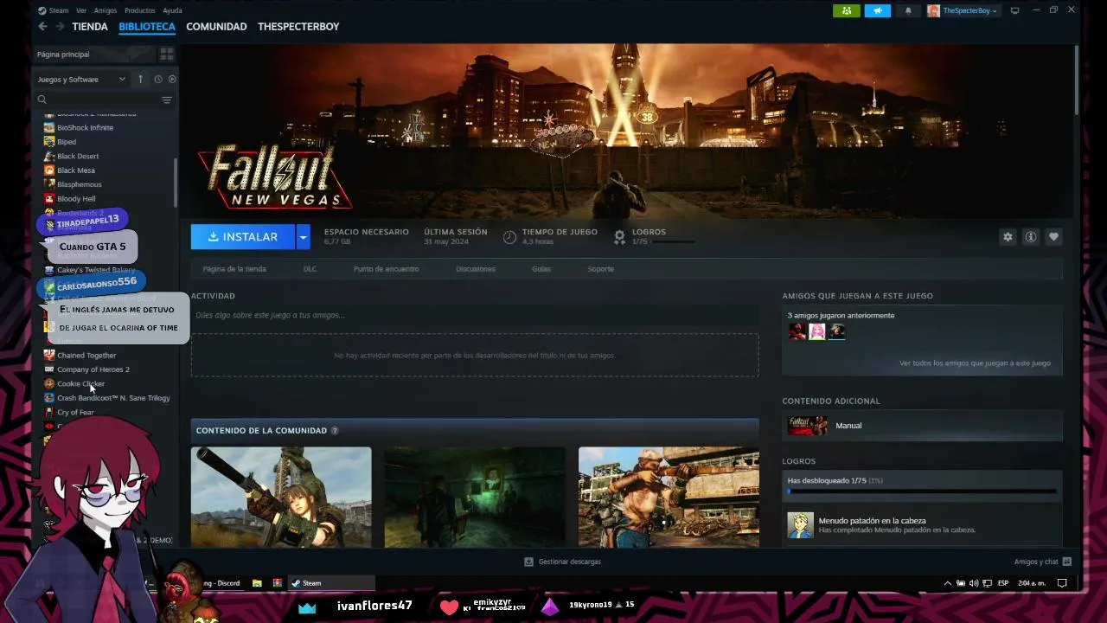The image size is (1107, 623).
Task: Select Chained Together in library list
Action: [x=86, y=356]
